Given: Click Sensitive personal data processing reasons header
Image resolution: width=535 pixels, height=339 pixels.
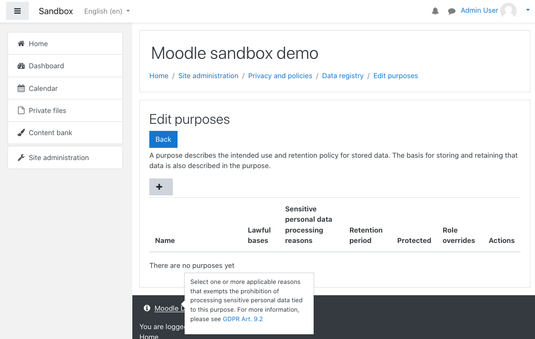Looking at the screenshot, I should (308, 225).
